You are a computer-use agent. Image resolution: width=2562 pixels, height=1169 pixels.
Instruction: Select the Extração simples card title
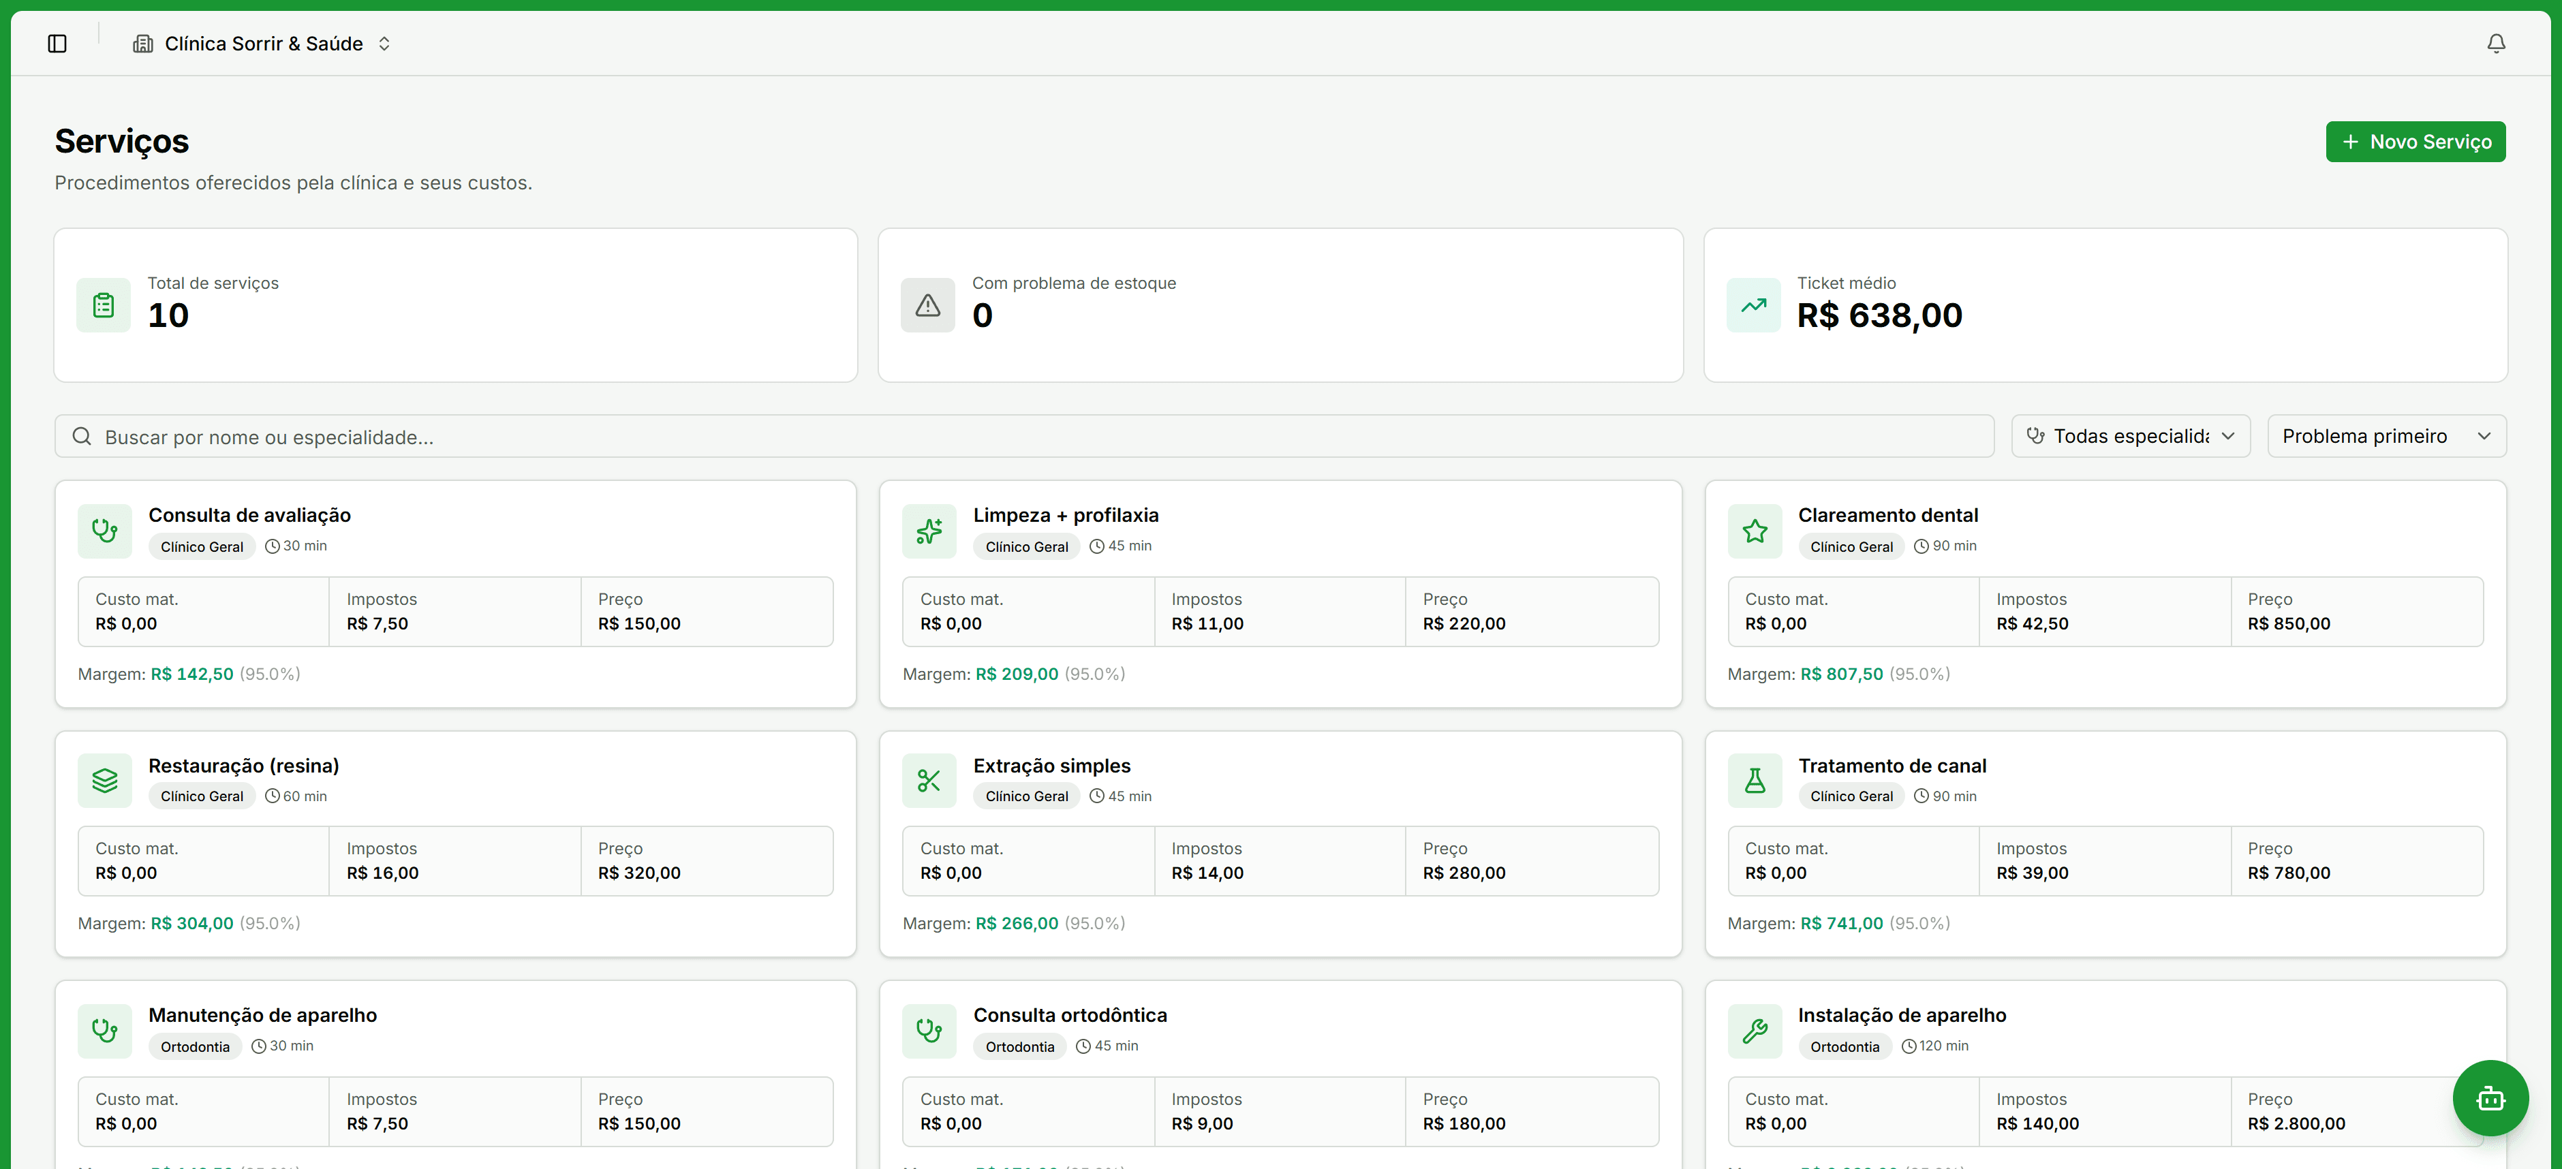tap(1051, 766)
